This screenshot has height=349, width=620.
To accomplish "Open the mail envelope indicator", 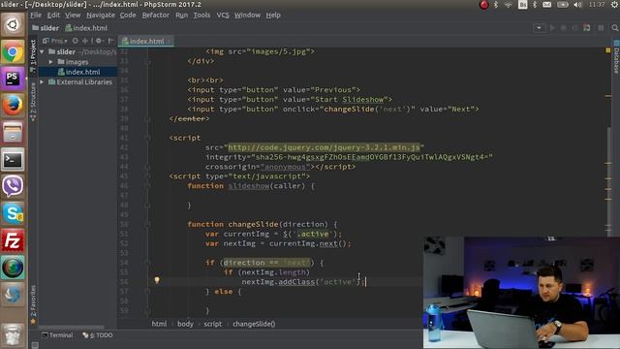I will click(546, 5).
